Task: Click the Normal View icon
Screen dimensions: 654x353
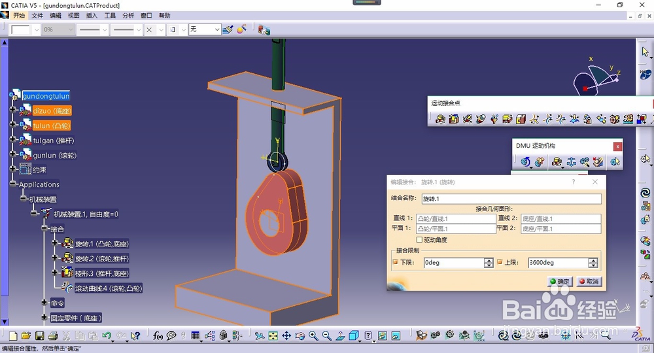Action: [340, 335]
